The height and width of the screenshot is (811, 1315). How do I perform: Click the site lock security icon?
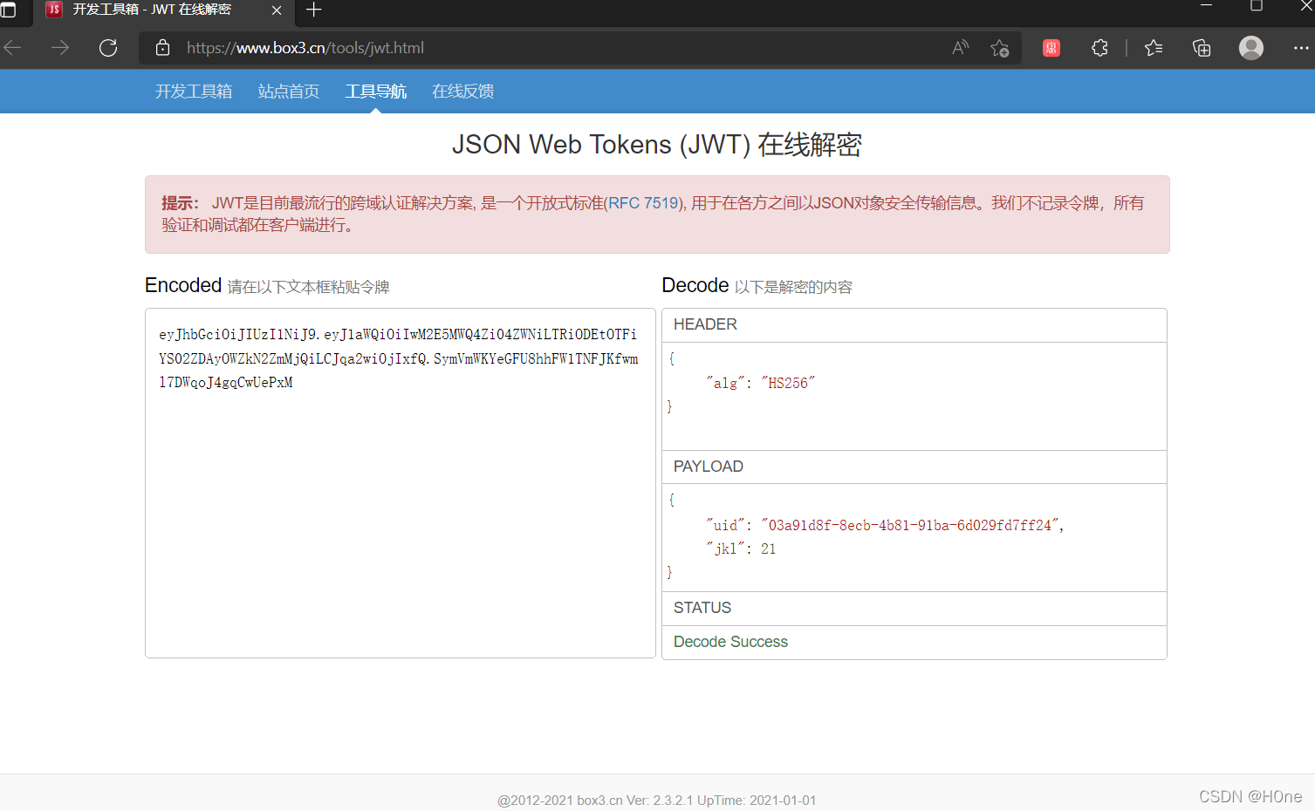tap(162, 48)
